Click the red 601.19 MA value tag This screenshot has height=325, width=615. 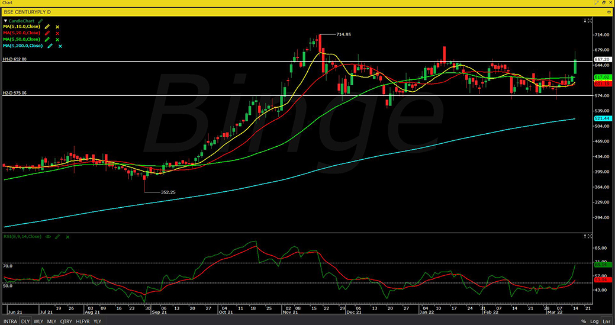point(602,83)
